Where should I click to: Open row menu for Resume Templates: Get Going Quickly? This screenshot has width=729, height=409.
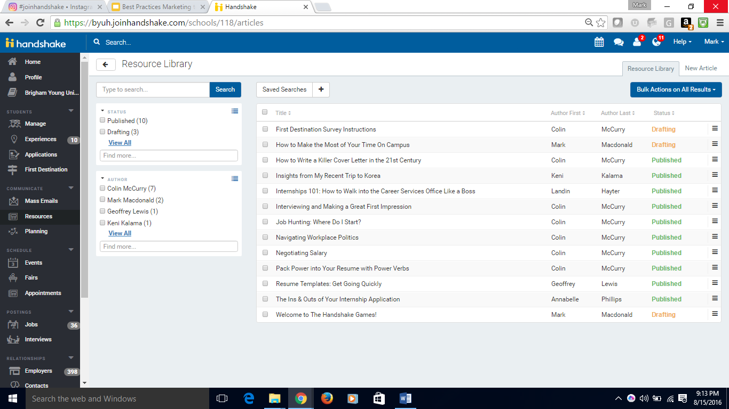click(715, 283)
